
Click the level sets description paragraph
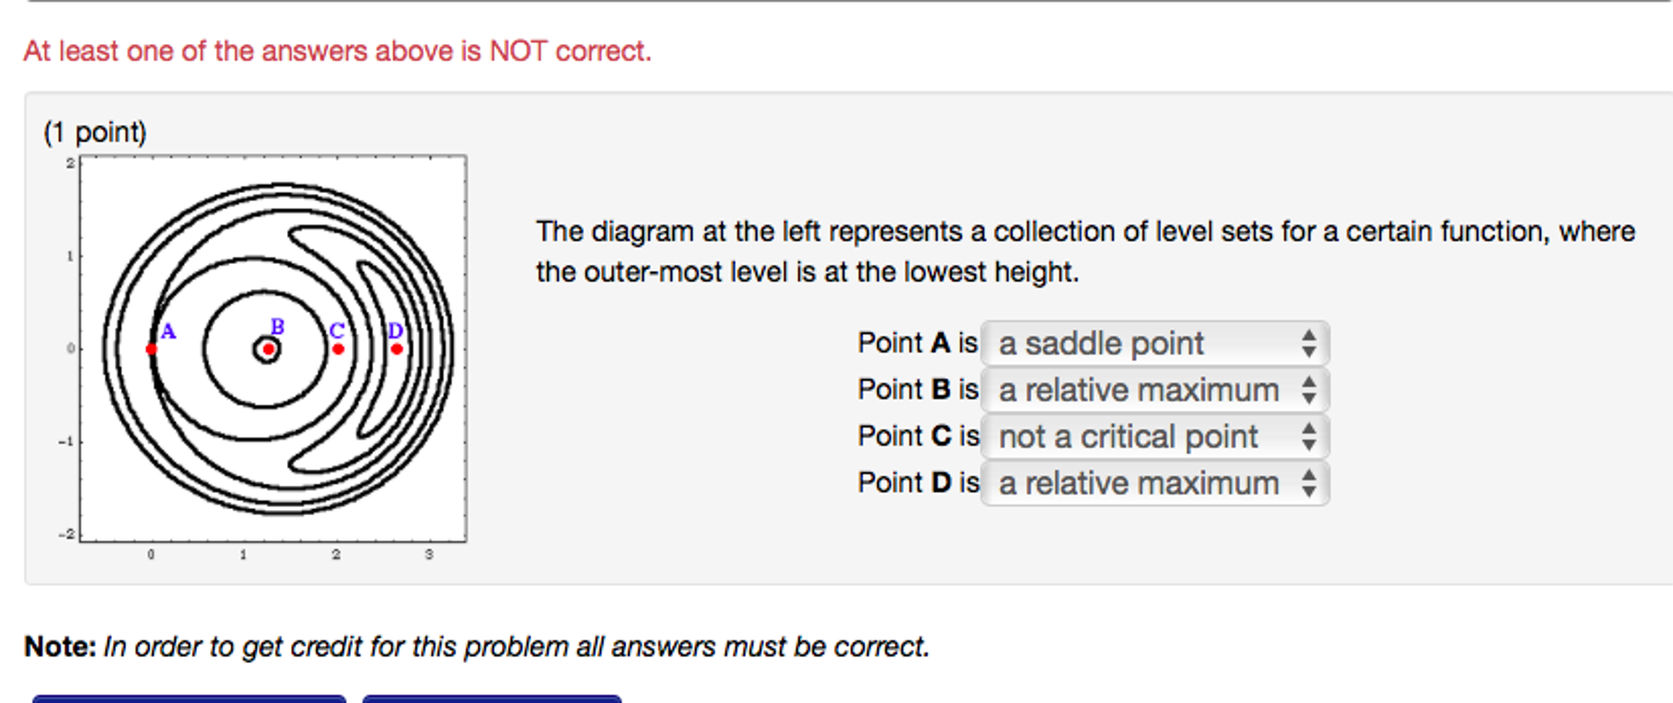(1084, 251)
